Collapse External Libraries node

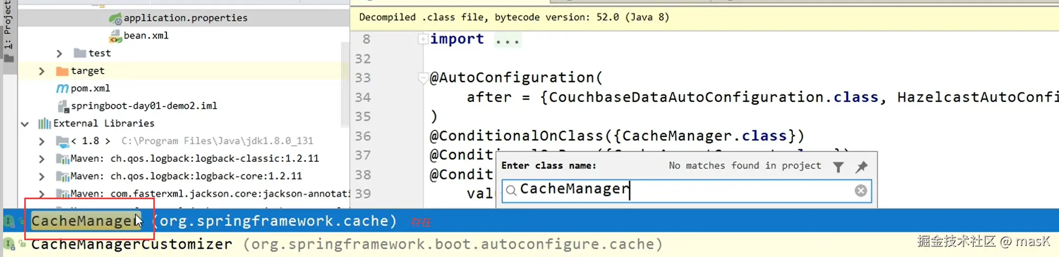25,124
